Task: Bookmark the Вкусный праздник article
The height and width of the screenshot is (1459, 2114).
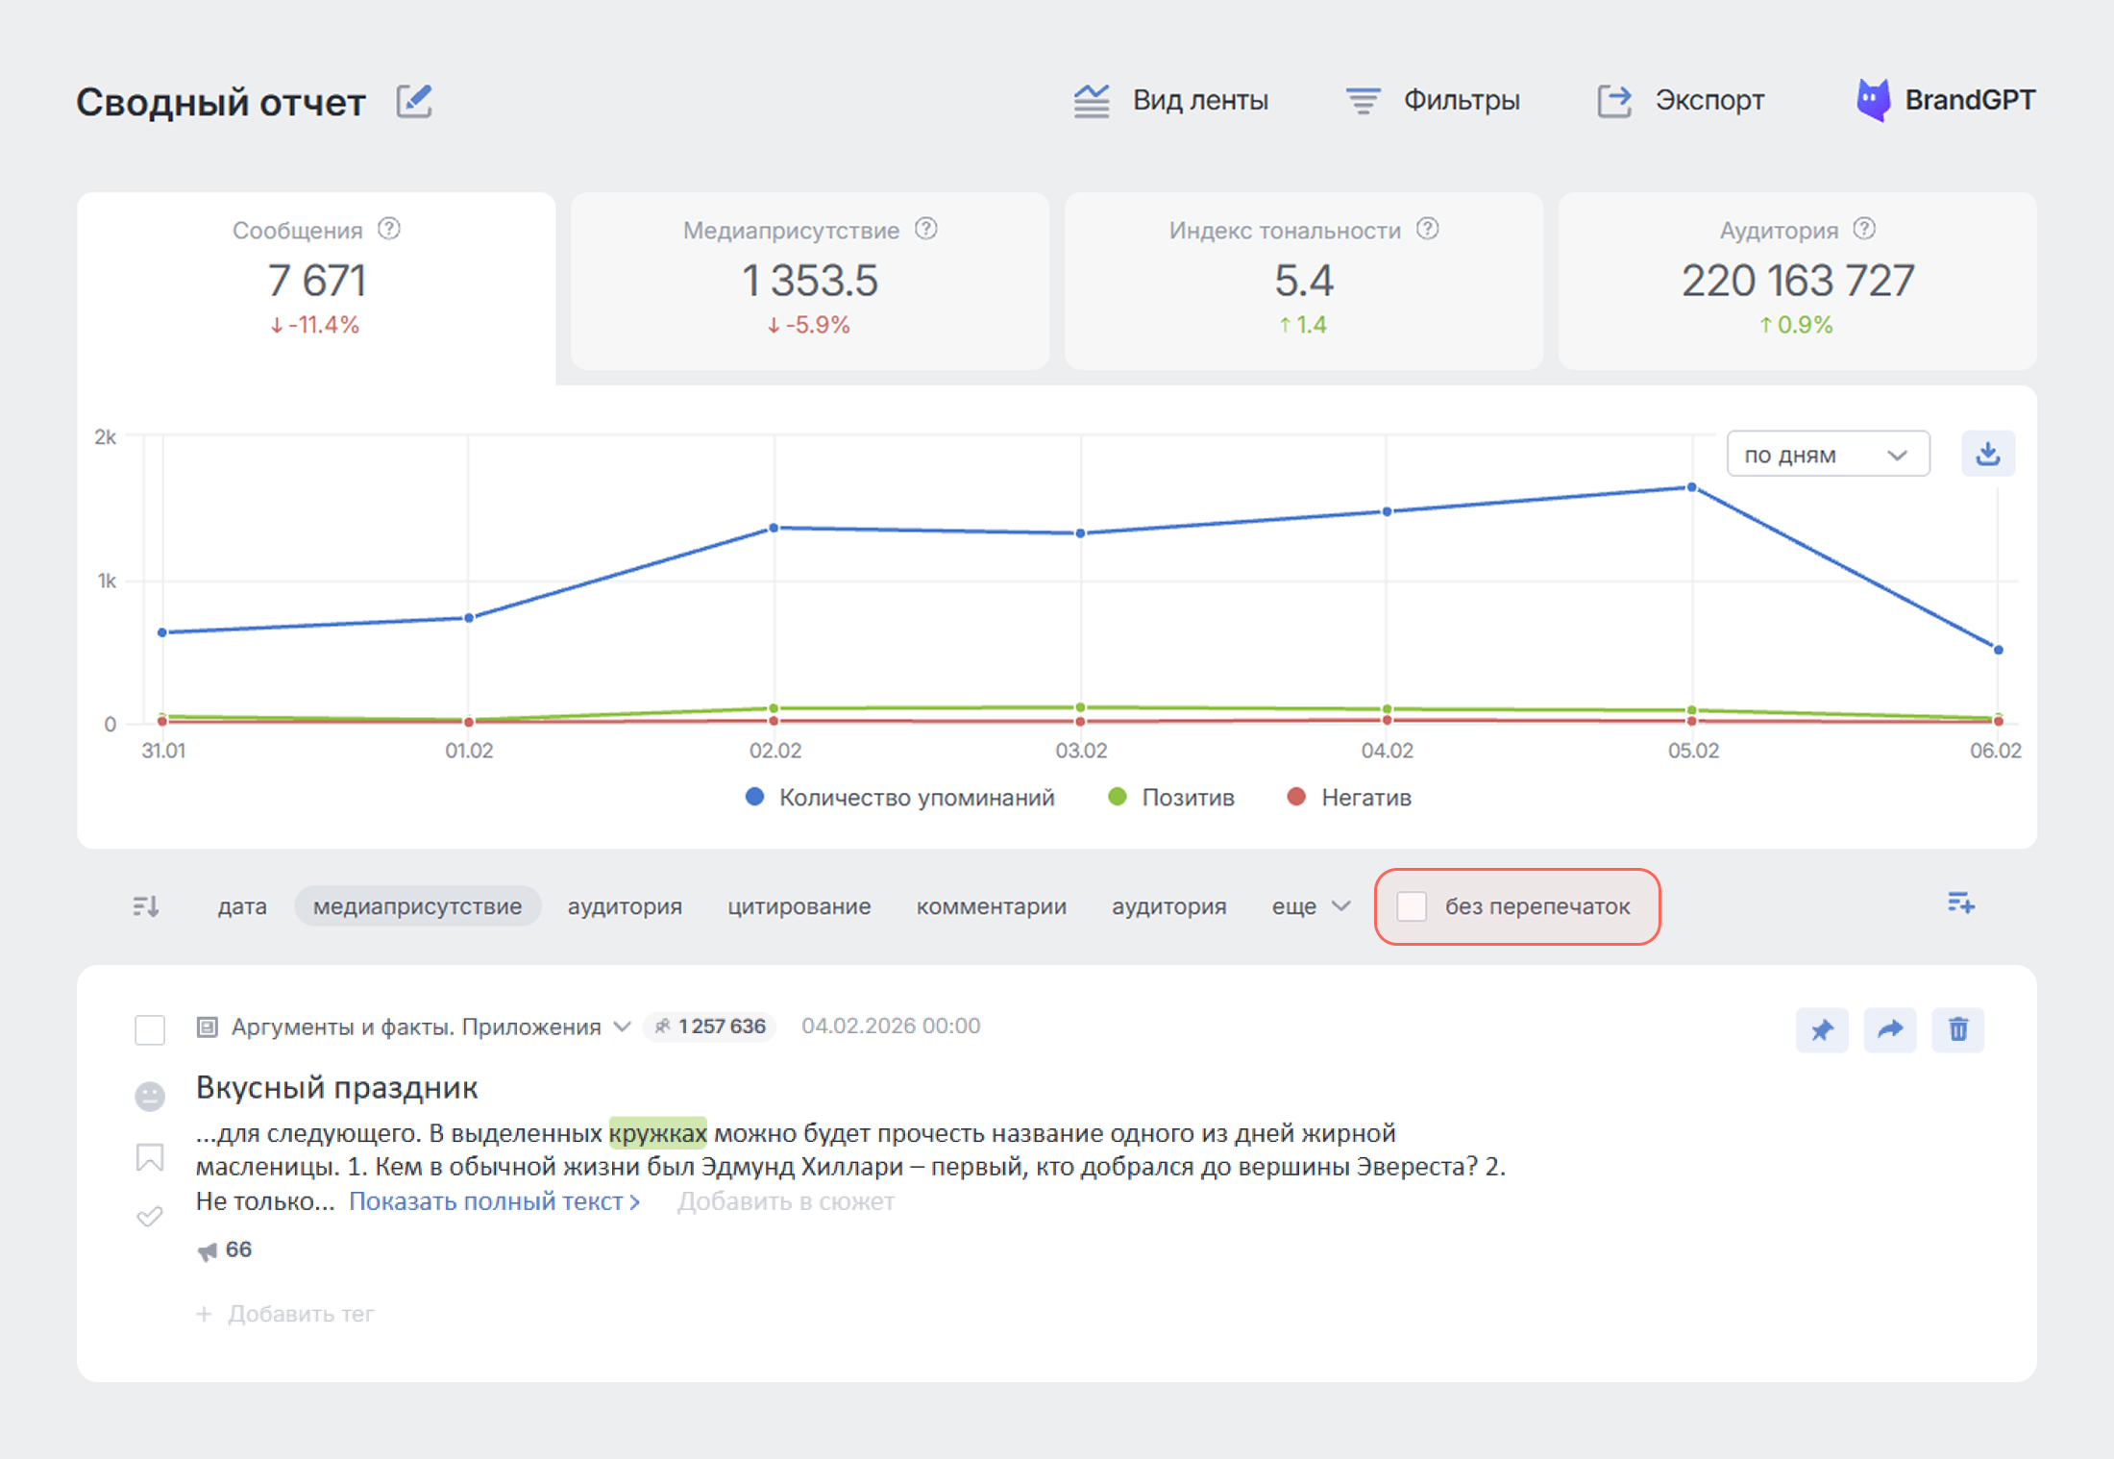Action: (150, 1157)
